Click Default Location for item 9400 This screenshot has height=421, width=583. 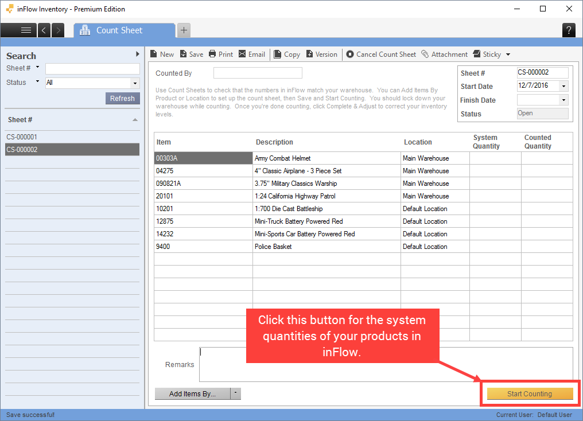pos(435,247)
